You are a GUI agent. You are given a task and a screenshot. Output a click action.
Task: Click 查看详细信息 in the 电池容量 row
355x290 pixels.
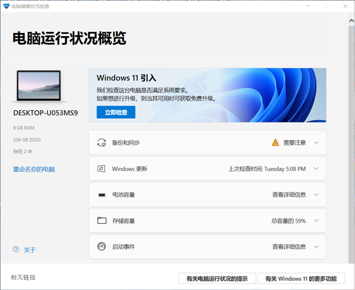289,195
